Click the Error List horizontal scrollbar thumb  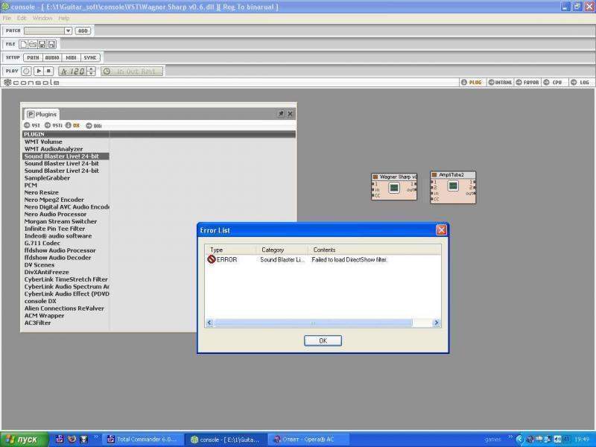[313, 323]
